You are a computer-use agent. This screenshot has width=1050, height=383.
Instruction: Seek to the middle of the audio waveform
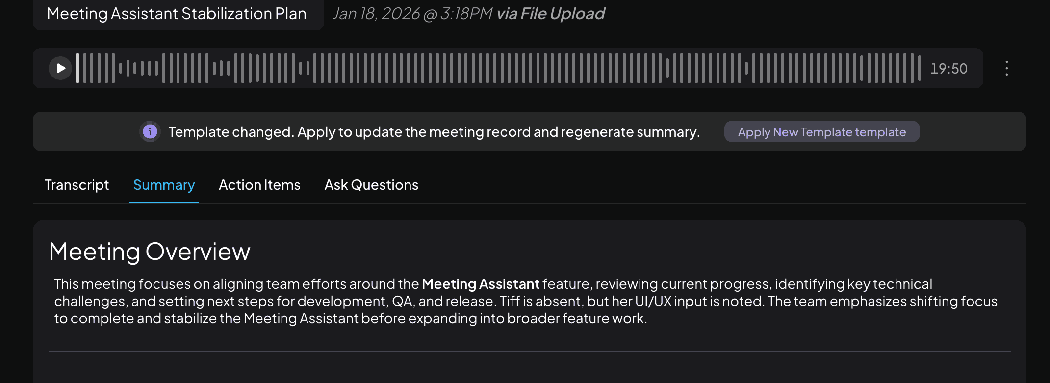click(x=499, y=68)
